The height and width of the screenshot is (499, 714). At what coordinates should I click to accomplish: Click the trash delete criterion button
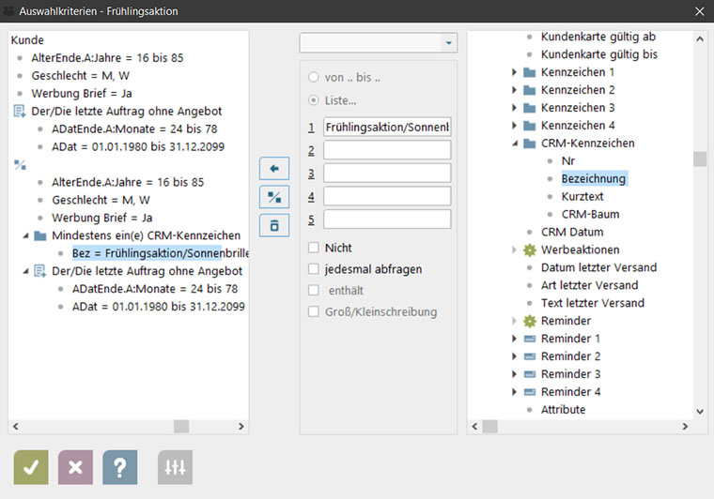273,225
